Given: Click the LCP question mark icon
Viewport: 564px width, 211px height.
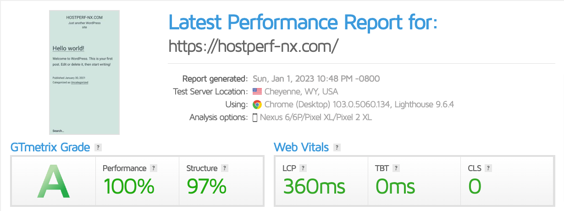Looking at the screenshot, I should pos(303,168).
